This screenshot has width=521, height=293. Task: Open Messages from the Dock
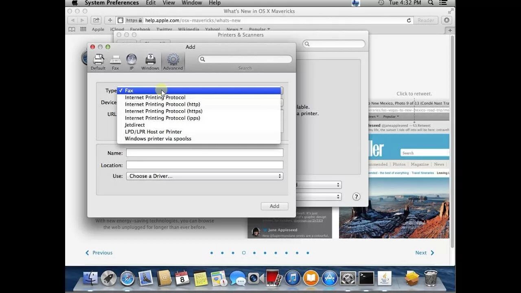[237, 278]
